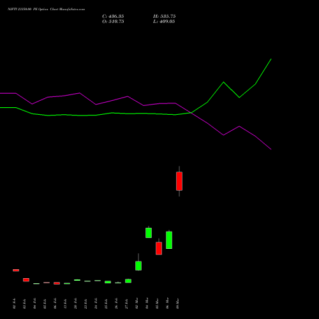This screenshot has width=319, height=319.
Task: Click the green 02 Mar candlestick
Action: pyautogui.click(x=138, y=265)
